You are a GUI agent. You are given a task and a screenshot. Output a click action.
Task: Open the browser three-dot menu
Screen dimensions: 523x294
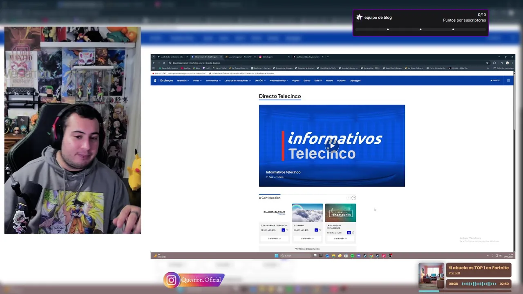click(x=512, y=63)
